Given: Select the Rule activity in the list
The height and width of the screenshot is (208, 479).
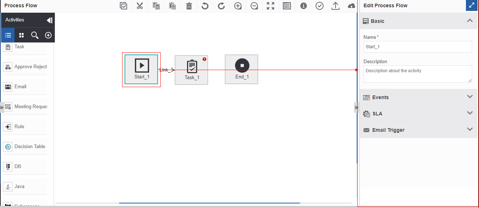Looking at the screenshot, I should pos(25,127).
